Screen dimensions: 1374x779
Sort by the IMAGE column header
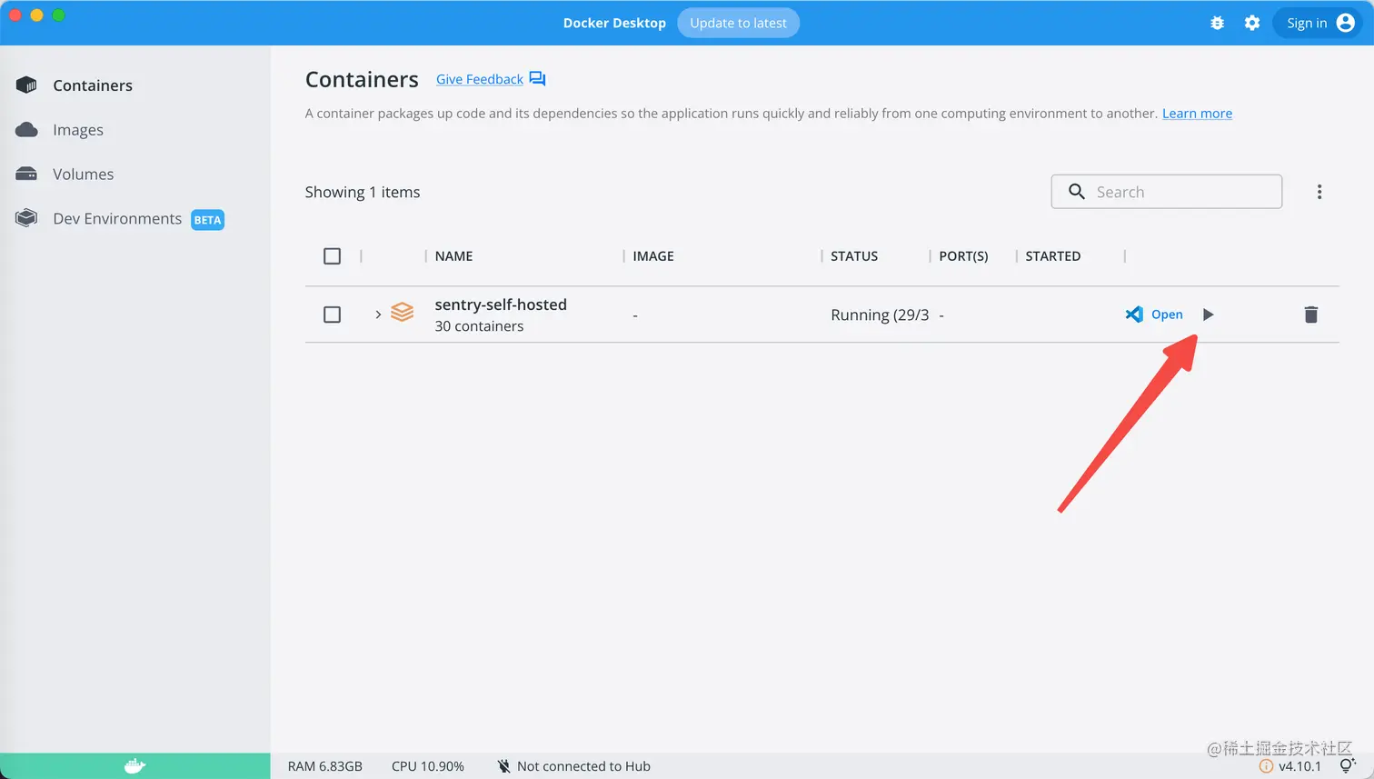(653, 256)
